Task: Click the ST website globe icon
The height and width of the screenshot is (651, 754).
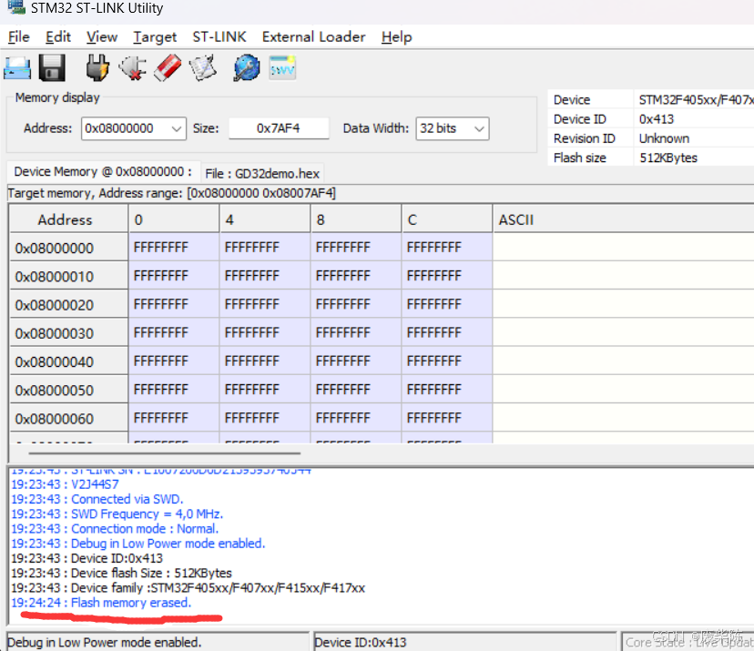Action: (247, 67)
